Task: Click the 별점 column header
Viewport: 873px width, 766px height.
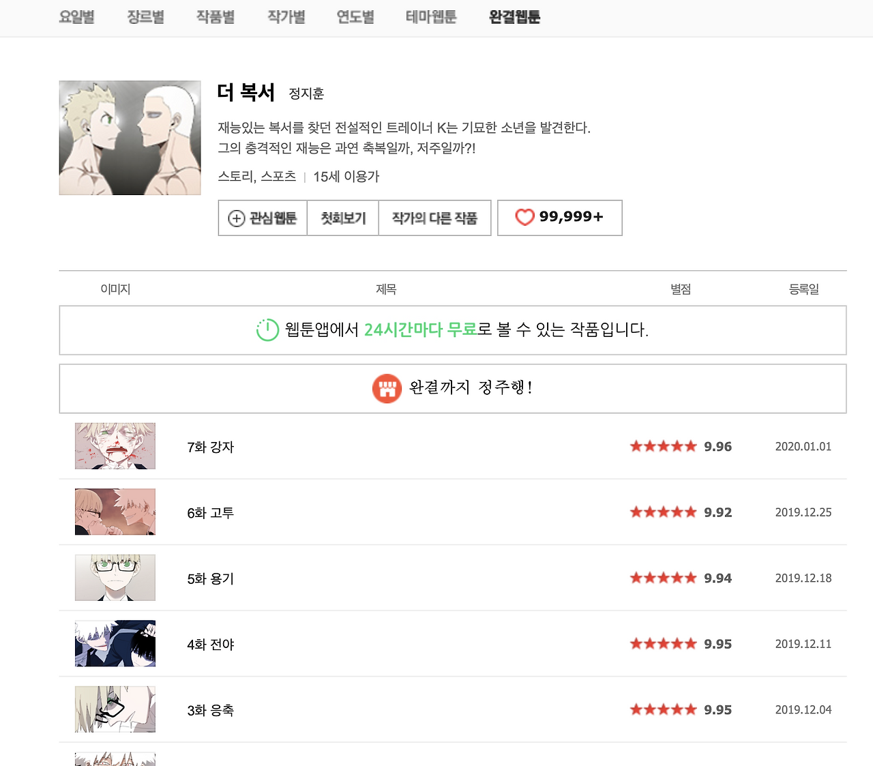Action: 681,289
